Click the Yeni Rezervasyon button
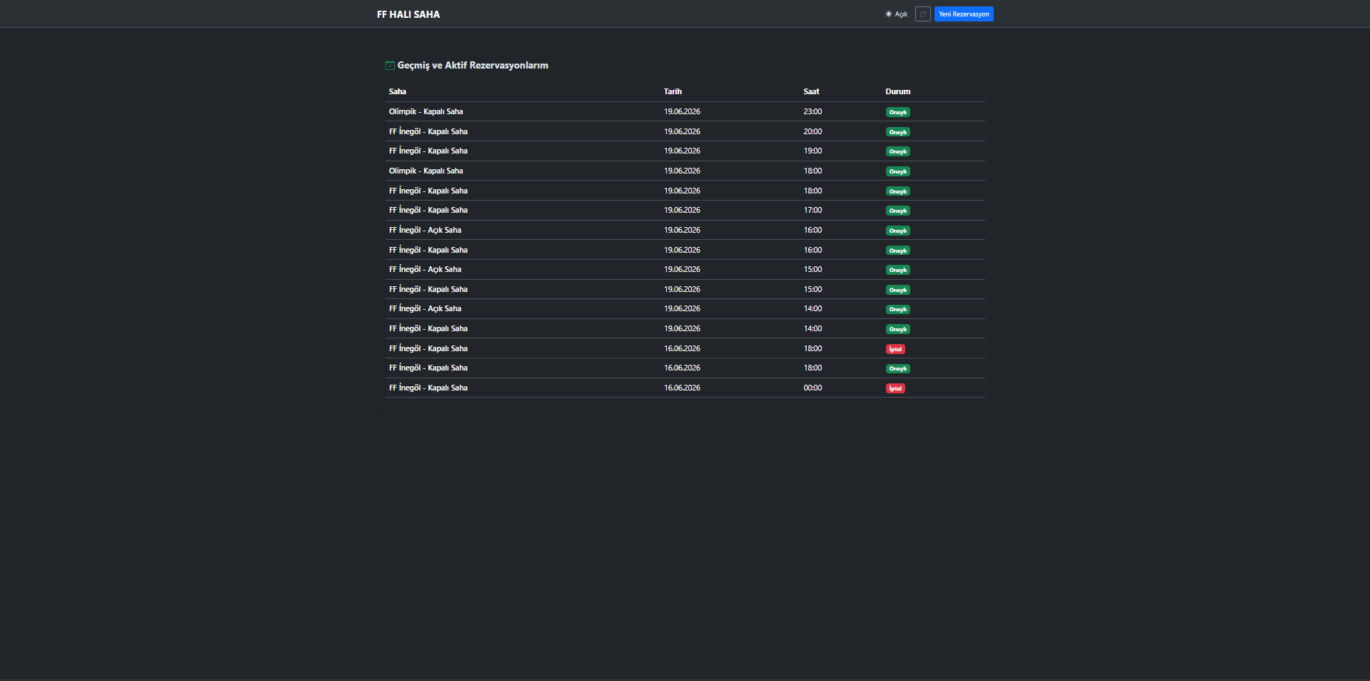Screen dimensions: 1370x681 tap(964, 14)
